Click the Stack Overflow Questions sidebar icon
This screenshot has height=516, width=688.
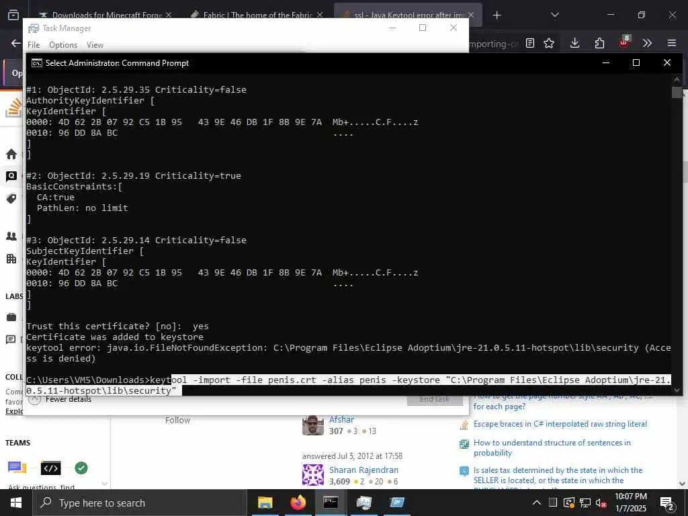[11, 177]
